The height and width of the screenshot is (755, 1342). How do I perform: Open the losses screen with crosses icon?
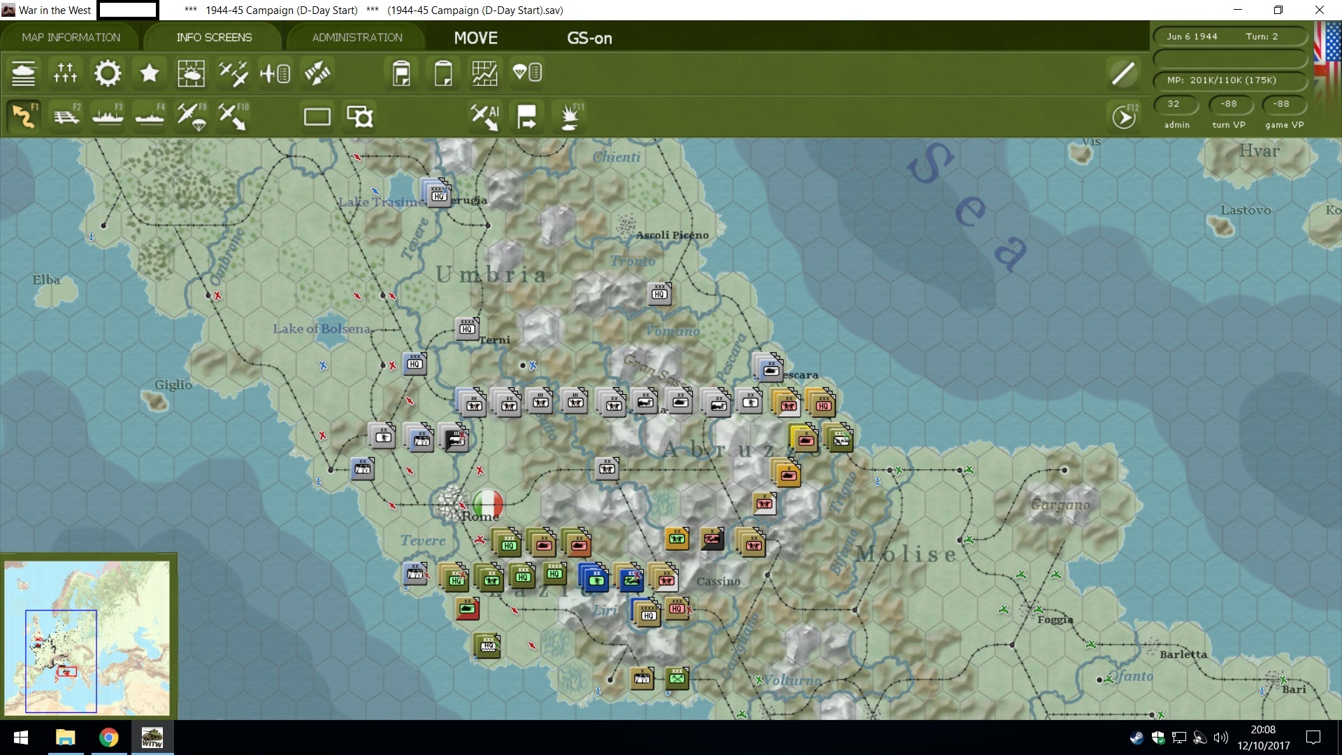65,73
